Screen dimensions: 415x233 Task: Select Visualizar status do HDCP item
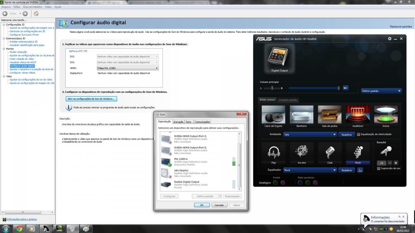tap(23, 62)
